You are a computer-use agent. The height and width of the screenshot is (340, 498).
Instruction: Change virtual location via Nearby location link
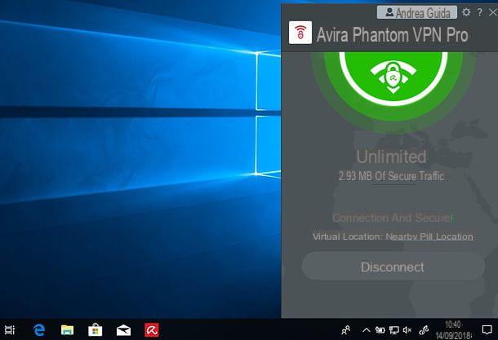(x=429, y=236)
